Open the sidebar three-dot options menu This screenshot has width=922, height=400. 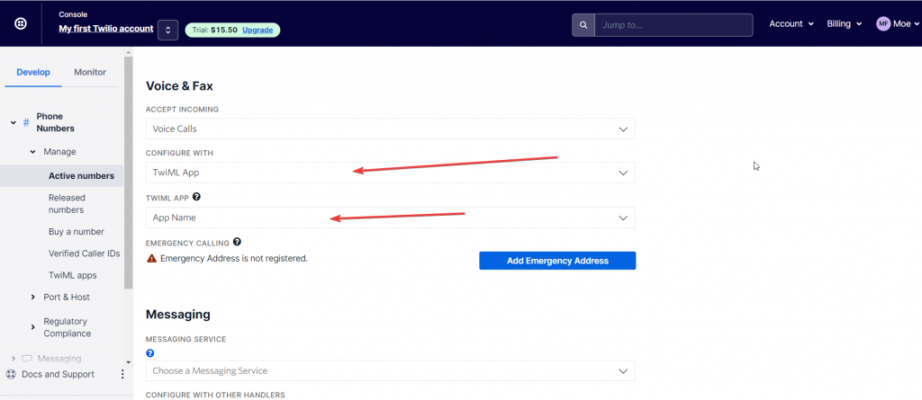coord(122,374)
